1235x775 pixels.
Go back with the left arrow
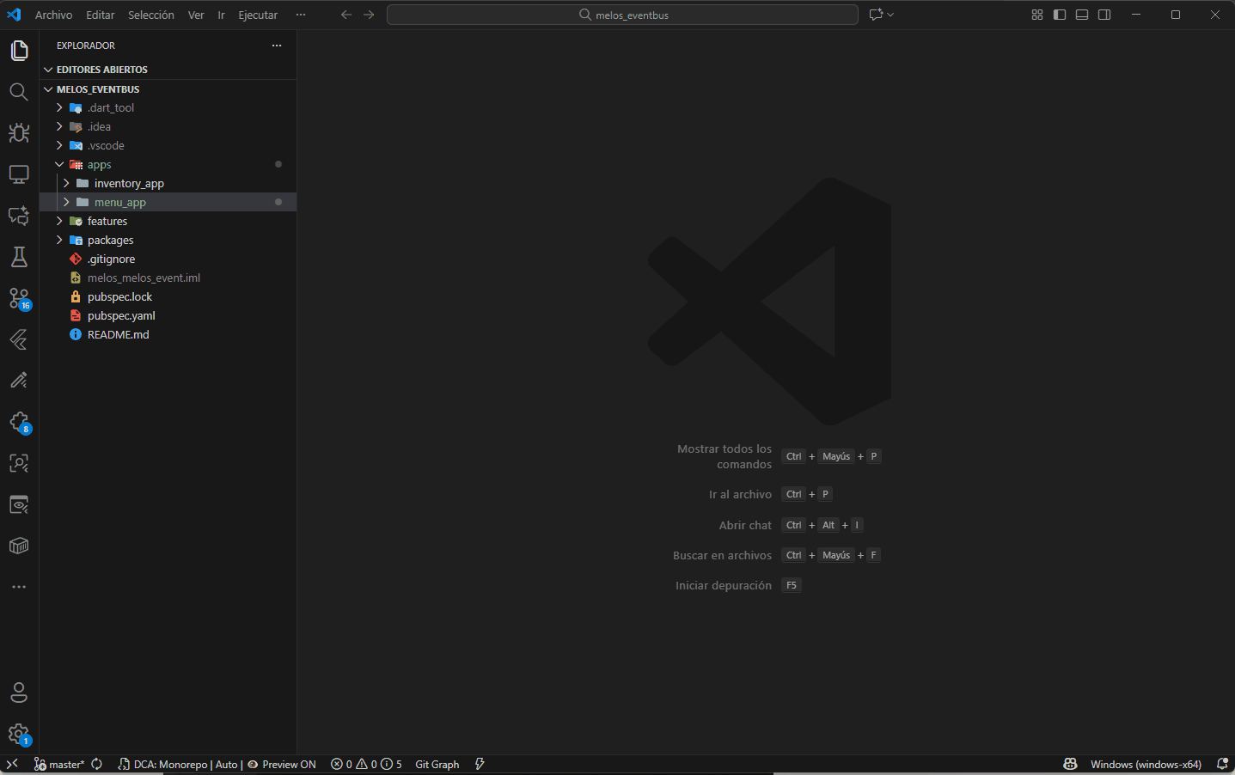tap(346, 15)
